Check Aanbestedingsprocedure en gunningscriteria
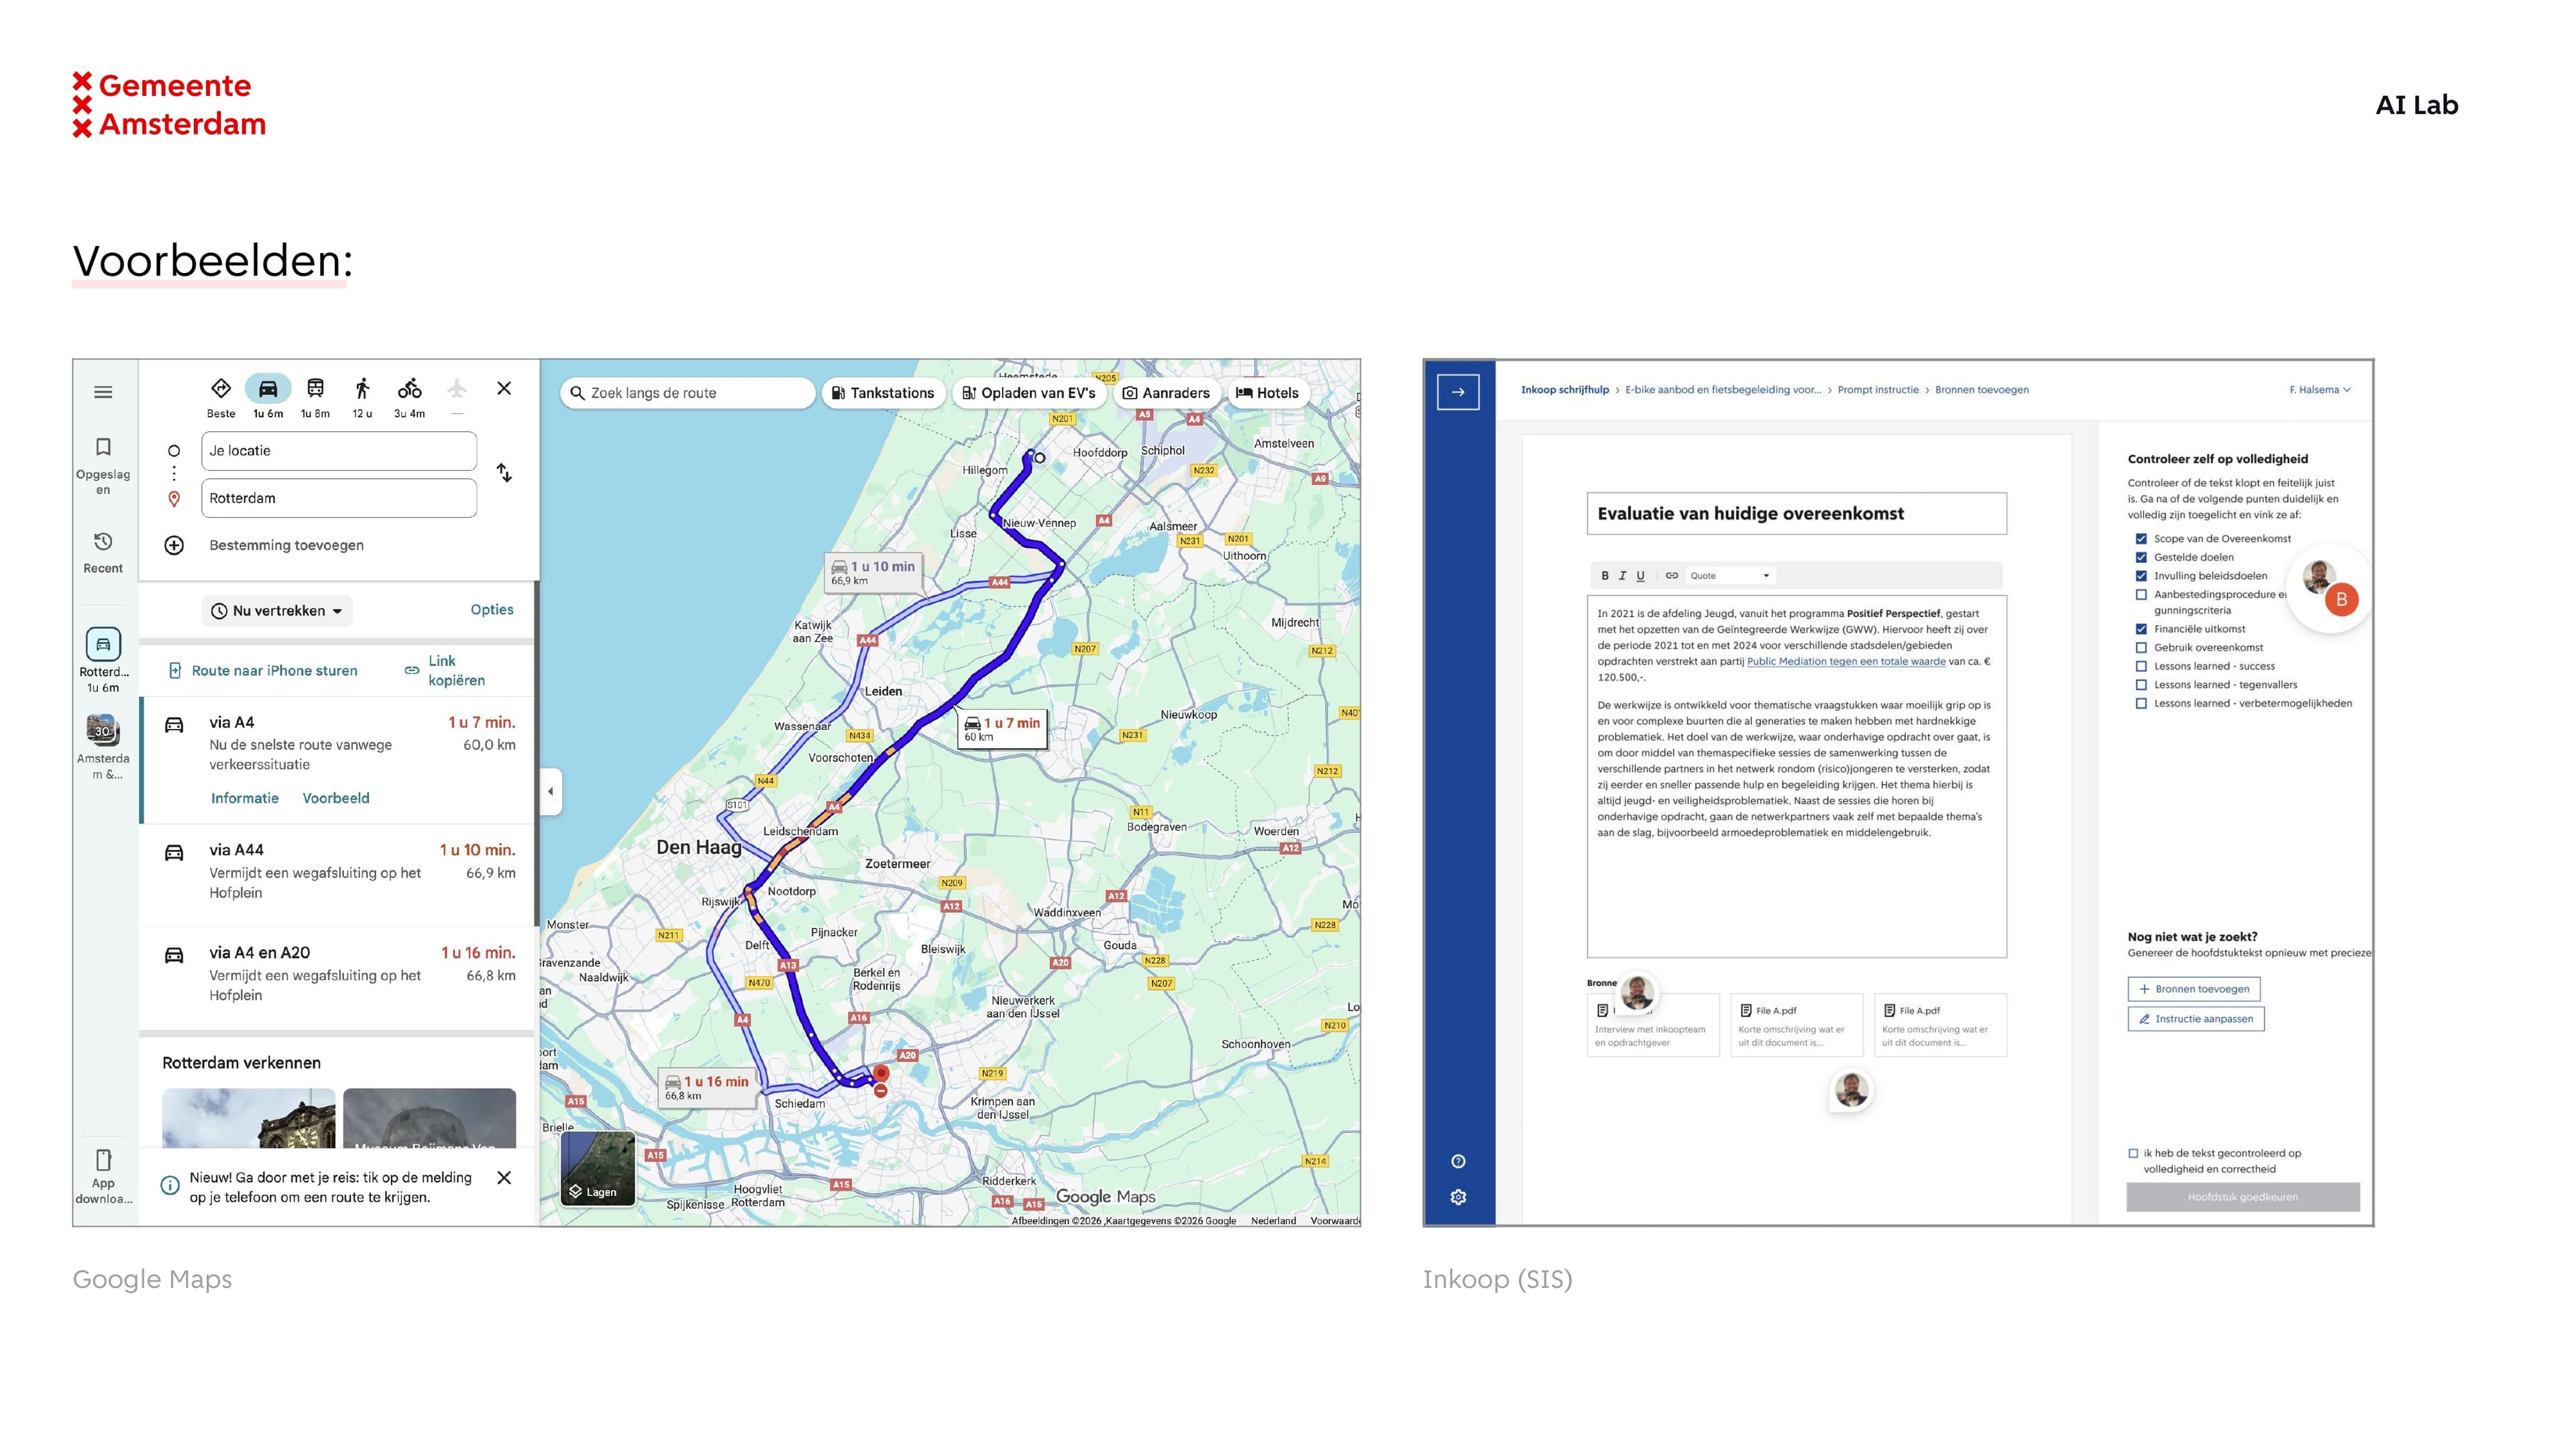The width and height of the screenshot is (2576, 1449). click(x=2141, y=595)
